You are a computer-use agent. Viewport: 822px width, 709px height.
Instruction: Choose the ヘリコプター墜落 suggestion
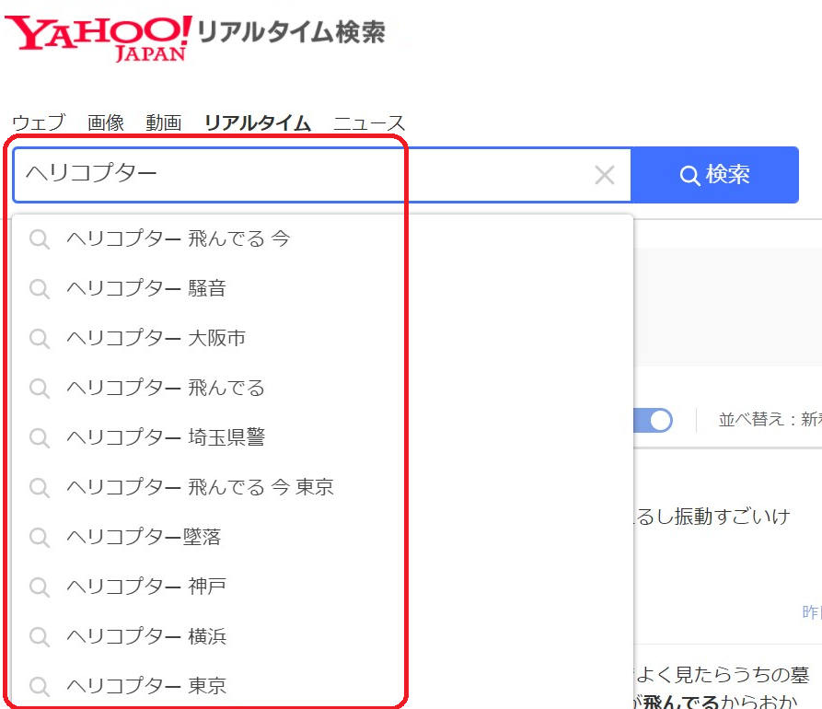click(x=322, y=537)
